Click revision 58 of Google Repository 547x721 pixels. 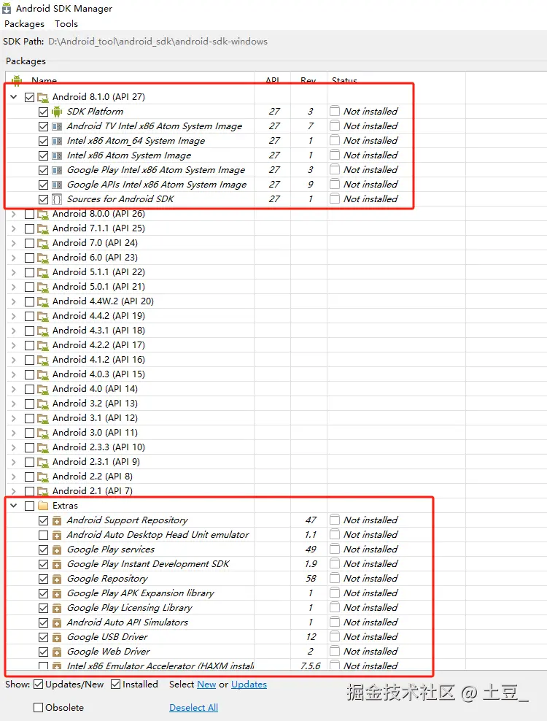[x=311, y=579]
